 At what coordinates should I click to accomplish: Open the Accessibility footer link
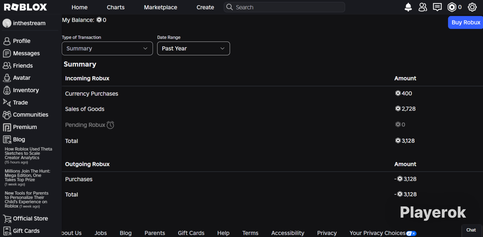pyautogui.click(x=288, y=233)
